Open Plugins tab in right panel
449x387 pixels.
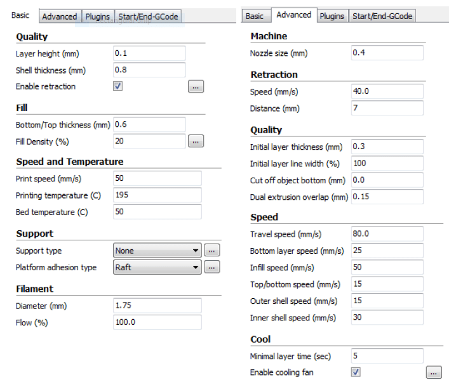(332, 16)
